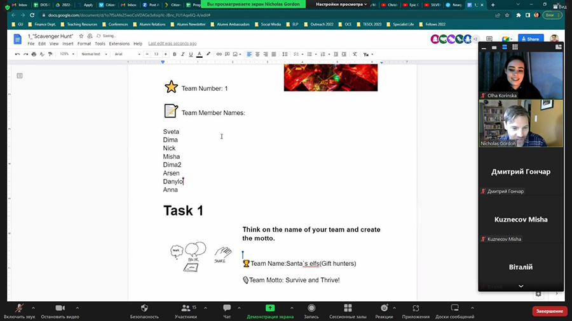Open the Zoom 'Чат' chat
The width and height of the screenshot is (572, 321).
pos(227,311)
